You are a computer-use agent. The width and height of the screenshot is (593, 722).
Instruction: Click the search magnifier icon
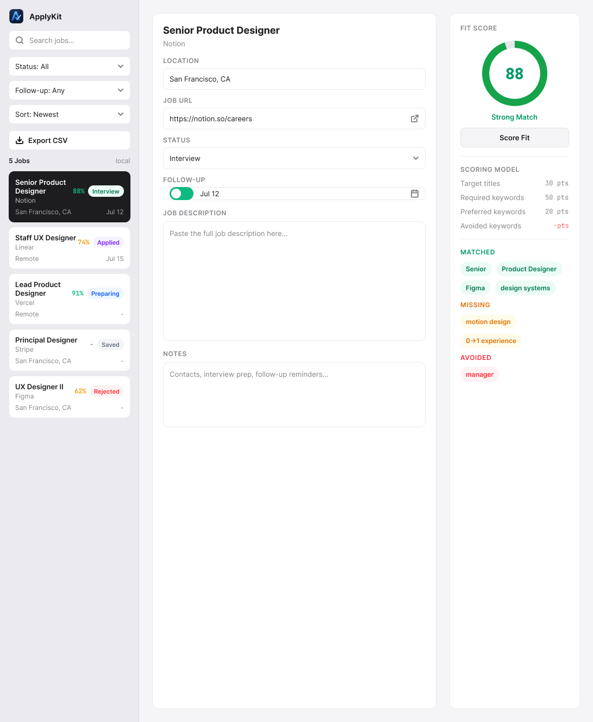[20, 40]
